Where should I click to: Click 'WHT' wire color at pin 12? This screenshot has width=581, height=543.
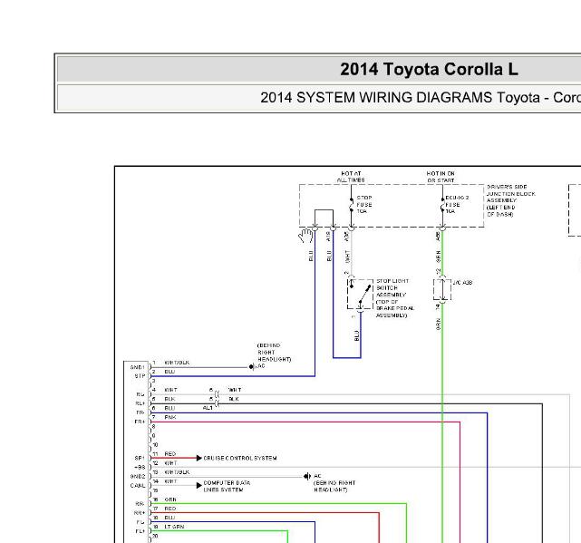tap(170, 463)
